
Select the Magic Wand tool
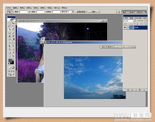click(13, 26)
